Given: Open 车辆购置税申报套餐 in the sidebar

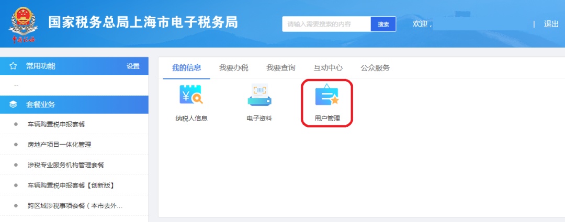Looking at the screenshot, I should [56, 124].
